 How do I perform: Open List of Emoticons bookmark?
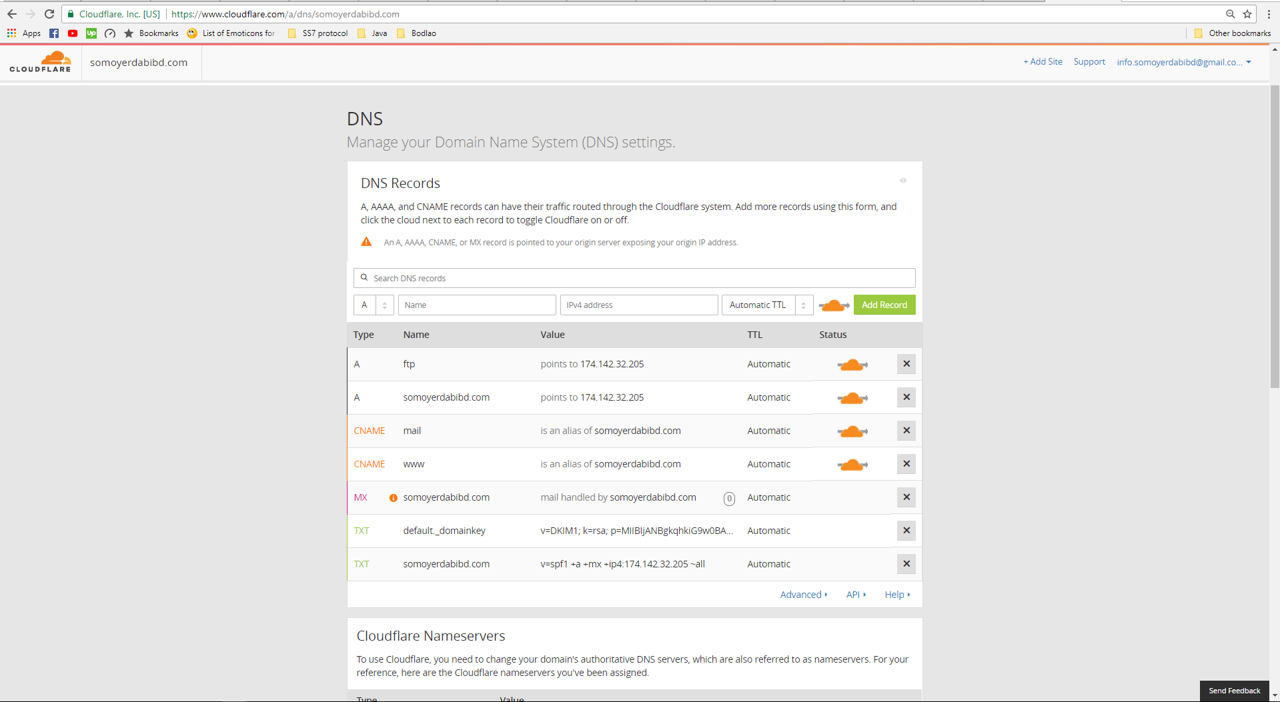[231, 33]
